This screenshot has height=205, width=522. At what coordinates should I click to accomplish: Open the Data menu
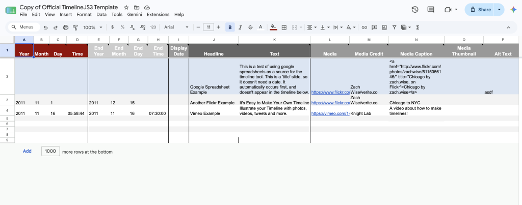[101, 15]
